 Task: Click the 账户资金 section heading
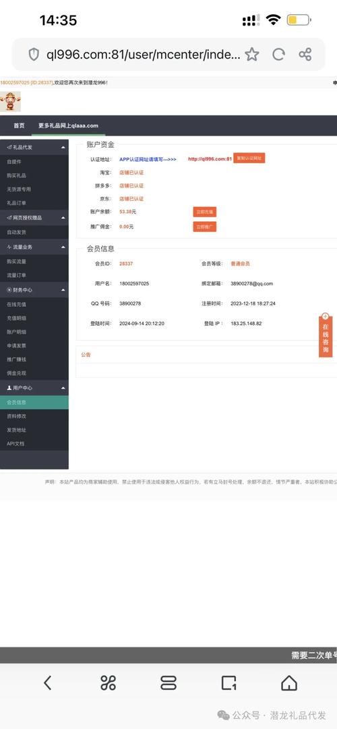(x=100, y=144)
